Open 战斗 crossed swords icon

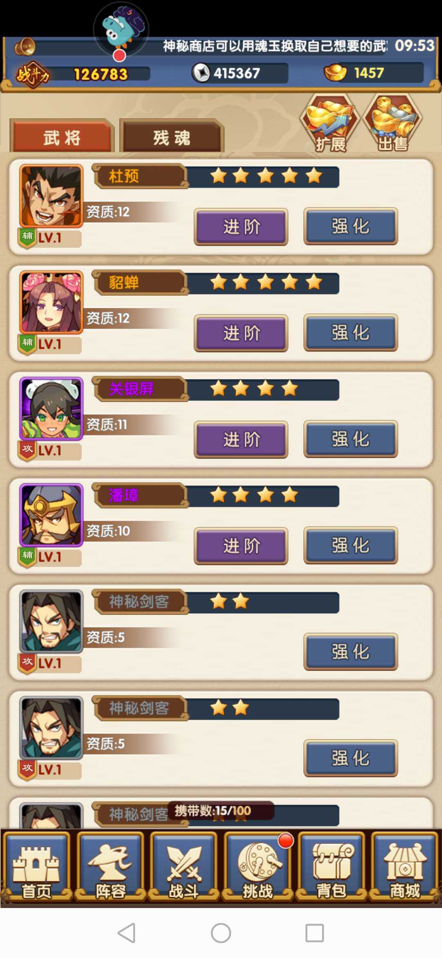184,866
